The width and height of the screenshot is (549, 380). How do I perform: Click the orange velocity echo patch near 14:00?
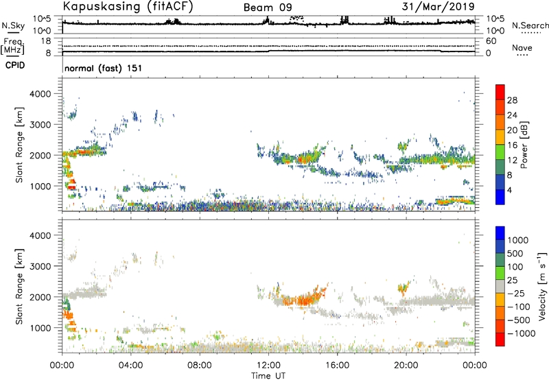(x=303, y=300)
